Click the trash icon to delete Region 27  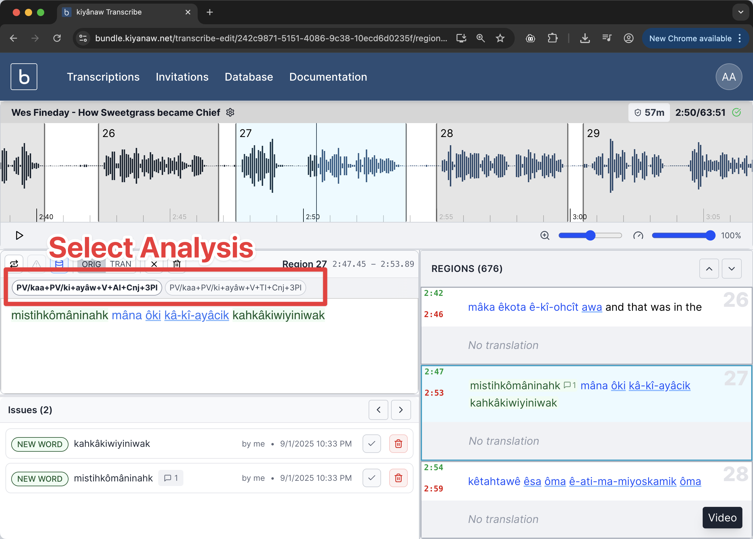[x=176, y=264]
